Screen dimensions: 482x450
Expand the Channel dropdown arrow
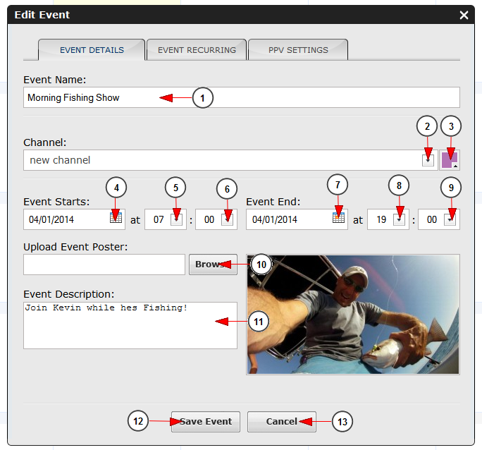428,160
